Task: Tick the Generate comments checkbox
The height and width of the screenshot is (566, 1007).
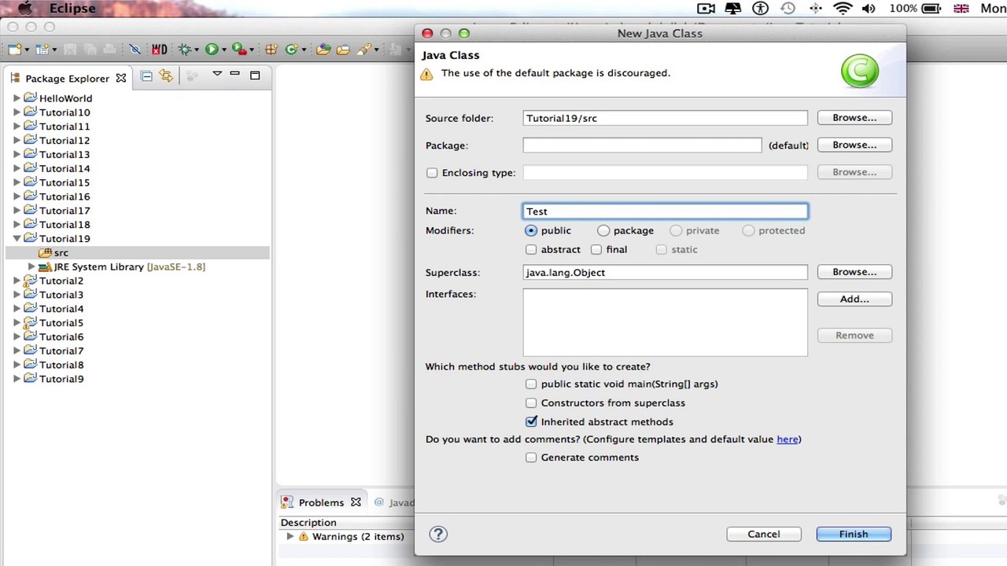Action: point(531,458)
